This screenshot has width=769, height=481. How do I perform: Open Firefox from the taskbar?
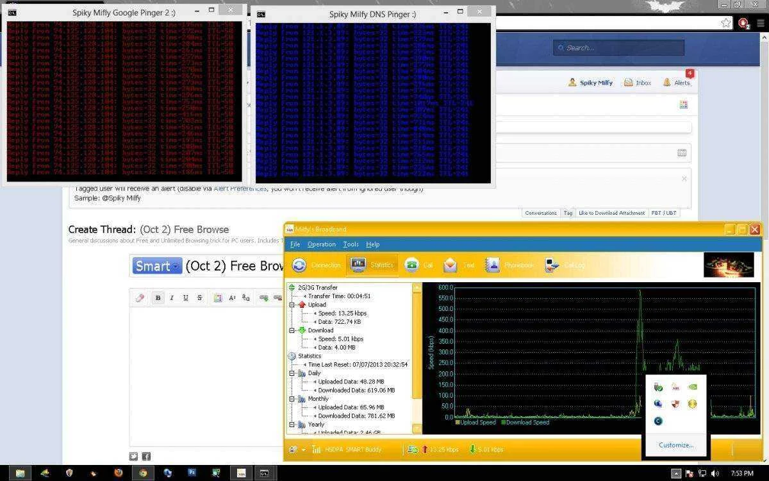tap(118, 473)
